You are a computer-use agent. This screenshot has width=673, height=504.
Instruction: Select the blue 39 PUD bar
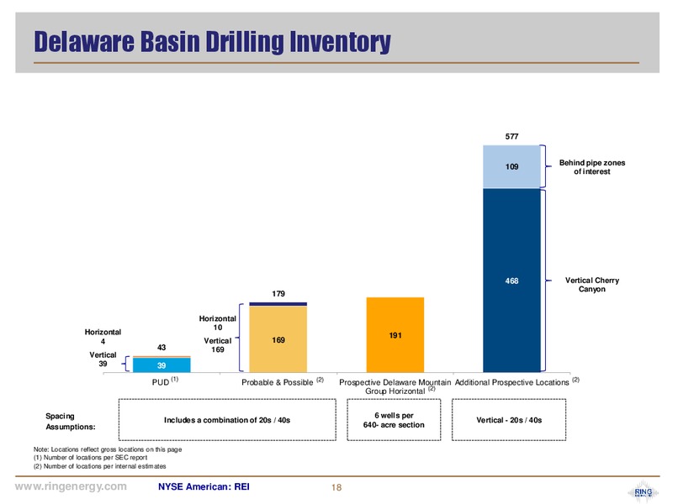[162, 365]
